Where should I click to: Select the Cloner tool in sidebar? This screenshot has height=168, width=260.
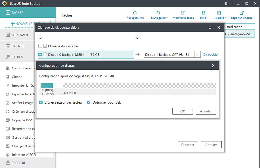17,77
